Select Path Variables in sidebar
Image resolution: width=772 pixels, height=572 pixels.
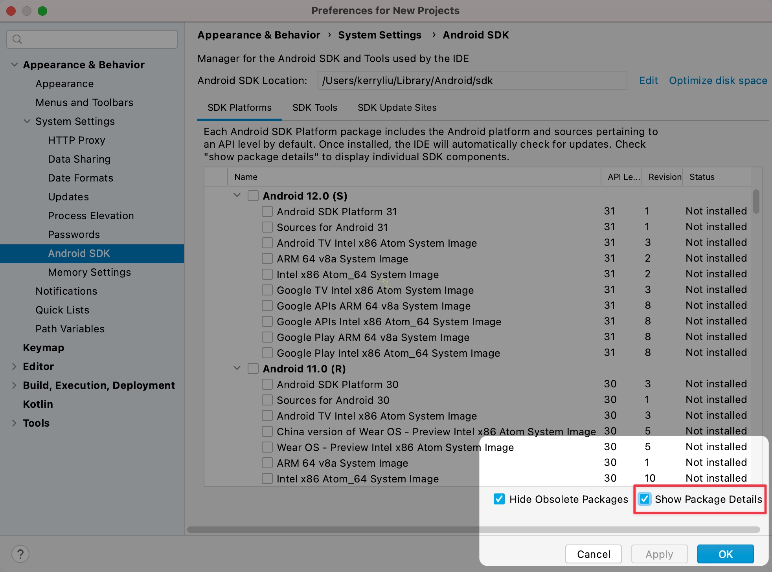70,329
